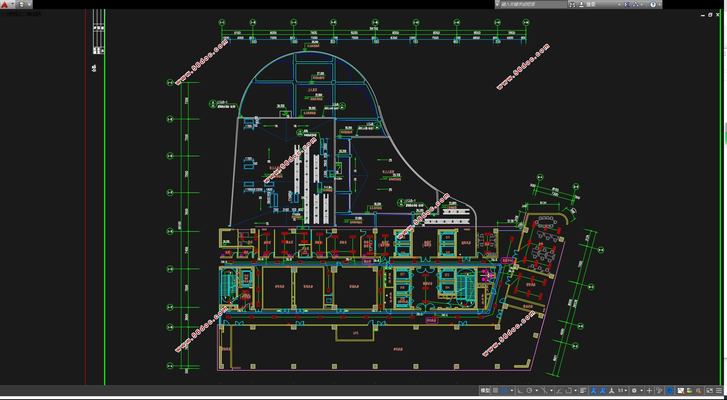The height and width of the screenshot is (400, 727).
Task: Click the Save As quick access icon
Action: [x=22, y=5]
